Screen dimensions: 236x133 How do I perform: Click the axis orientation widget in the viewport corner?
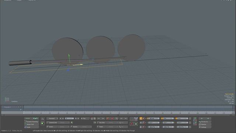coord(7,99)
